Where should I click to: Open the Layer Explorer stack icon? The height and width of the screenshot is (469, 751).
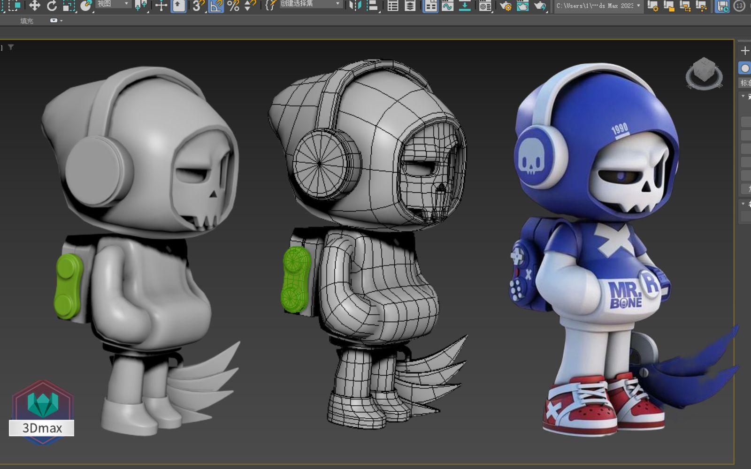(410, 6)
